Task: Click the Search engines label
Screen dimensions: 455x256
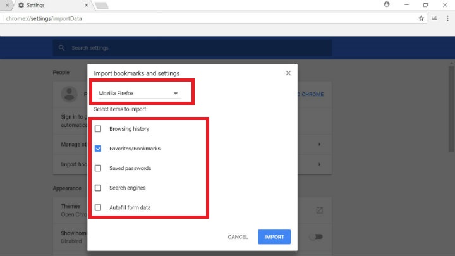Action: [128, 188]
